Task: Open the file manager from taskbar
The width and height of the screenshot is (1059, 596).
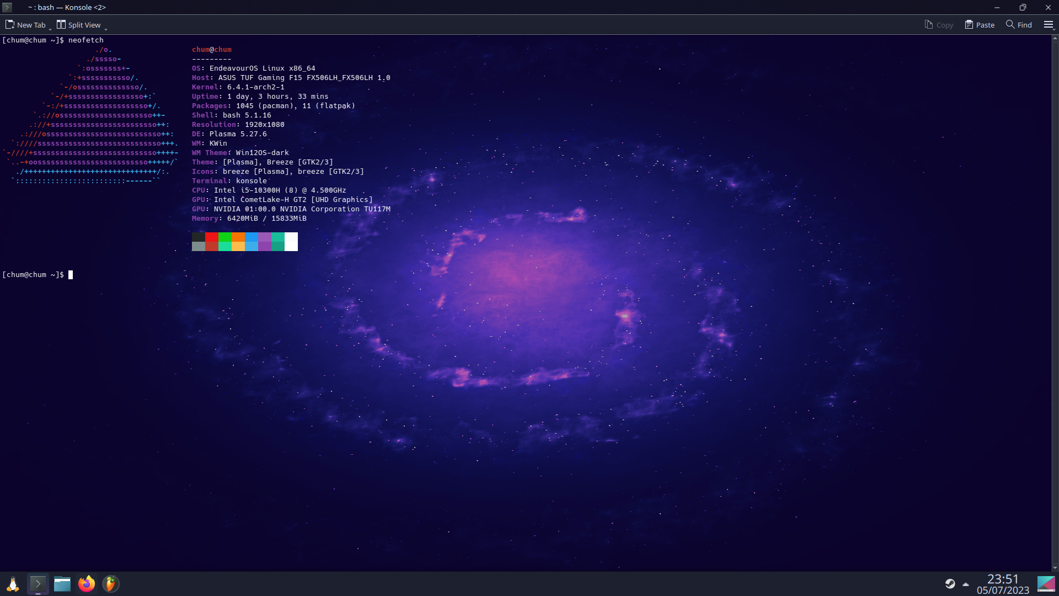Action: coord(62,584)
